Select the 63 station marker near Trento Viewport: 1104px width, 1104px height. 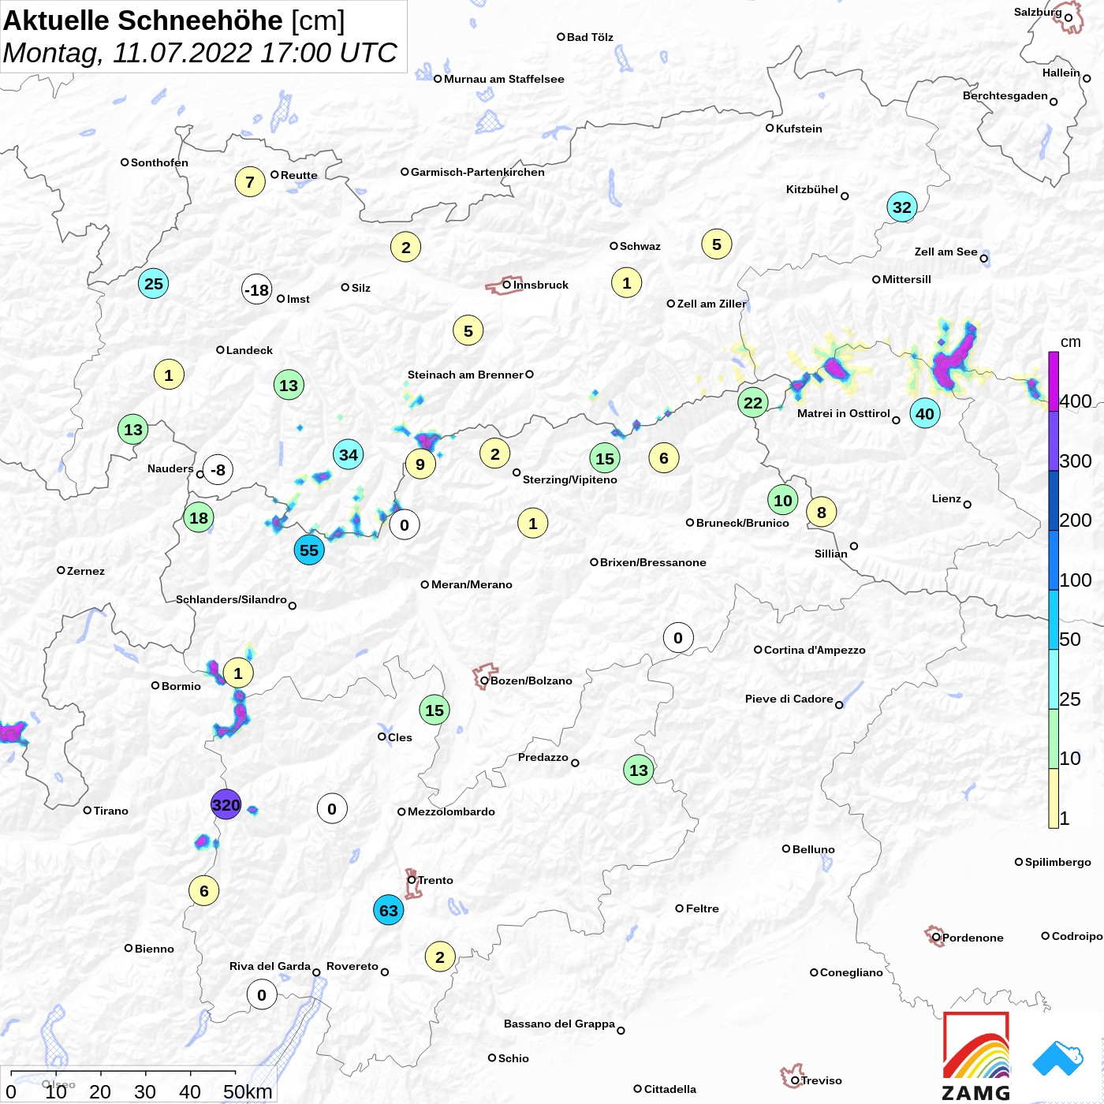coord(389,911)
